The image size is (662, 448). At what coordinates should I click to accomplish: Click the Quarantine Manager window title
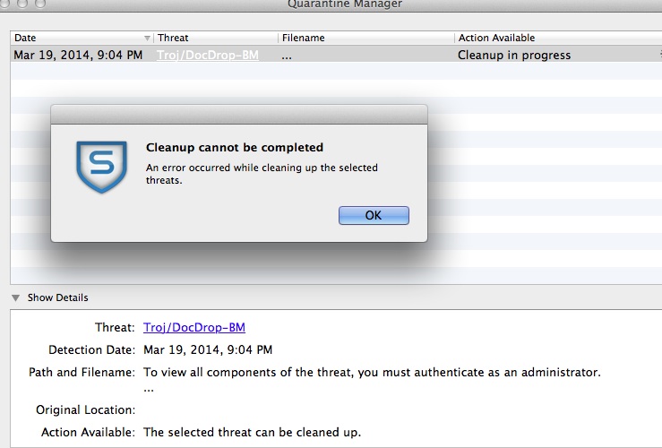[x=345, y=4]
